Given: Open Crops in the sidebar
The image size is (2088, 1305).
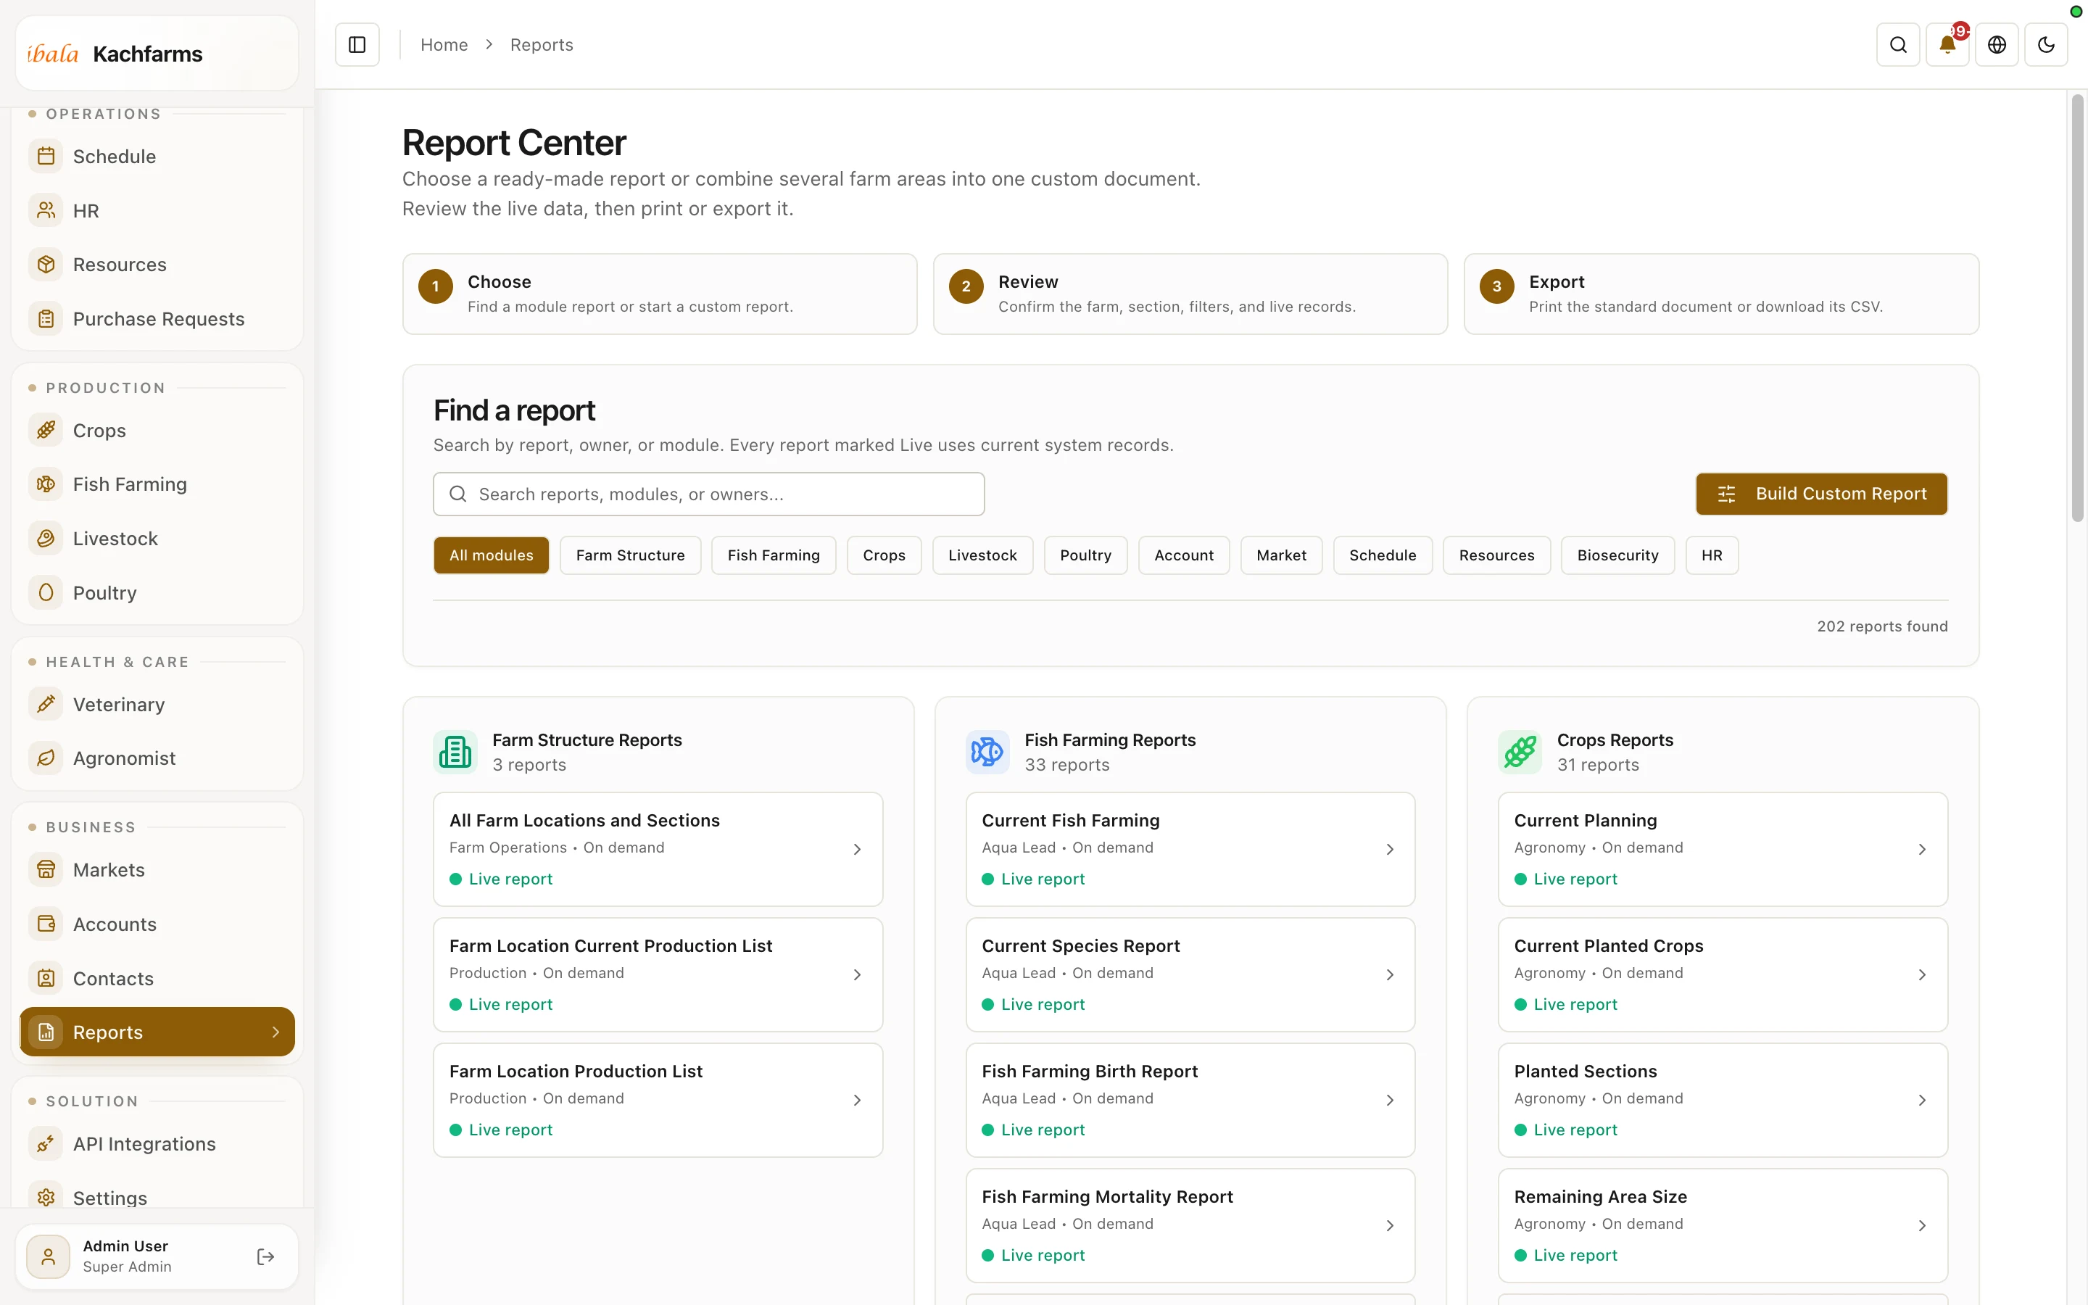Looking at the screenshot, I should pyautogui.click(x=157, y=430).
